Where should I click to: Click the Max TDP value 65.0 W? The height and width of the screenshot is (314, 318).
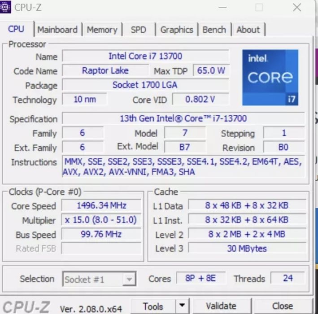coord(211,70)
